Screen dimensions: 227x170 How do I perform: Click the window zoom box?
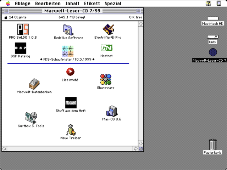click(138, 11)
